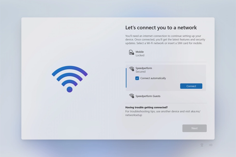Click the blue selection bar beside Speedperform
Image resolution: width=236 pixels, height=157 pixels.
tap(126, 78)
